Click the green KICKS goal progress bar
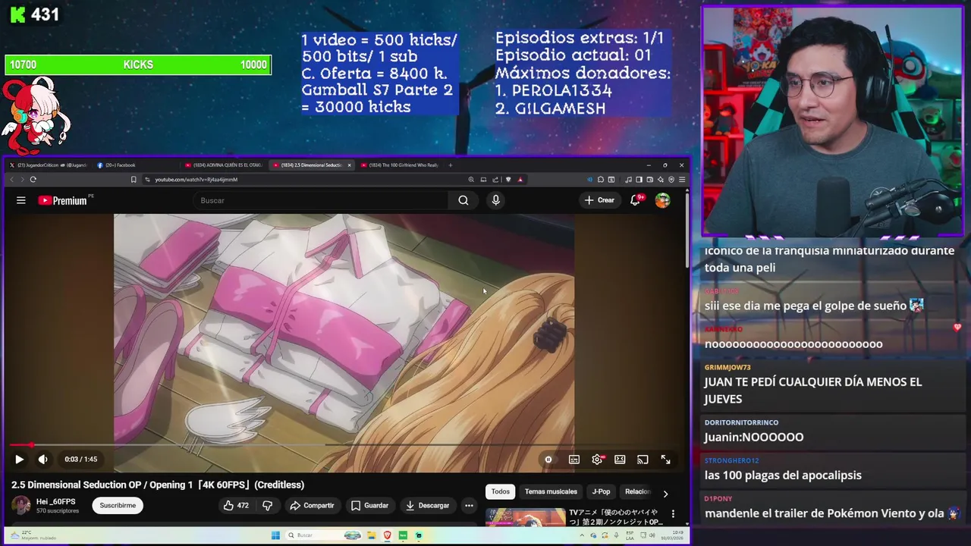This screenshot has height=546, width=971. (138, 65)
